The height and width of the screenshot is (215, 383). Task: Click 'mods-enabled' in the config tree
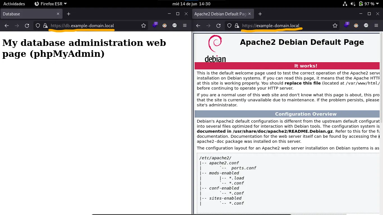[x=224, y=173]
